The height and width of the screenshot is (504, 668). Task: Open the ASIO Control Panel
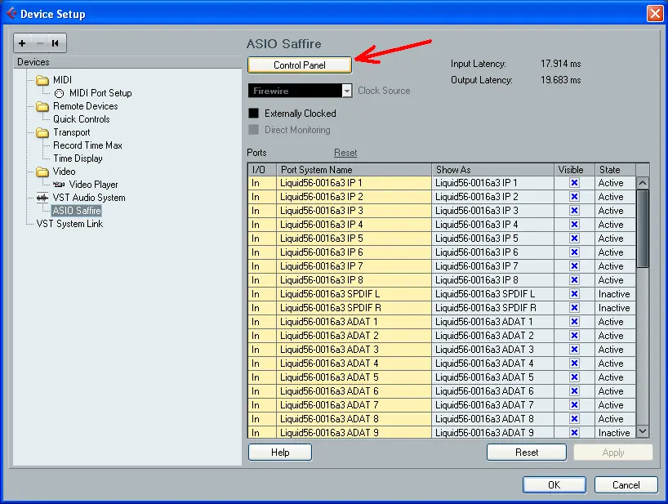(x=300, y=65)
